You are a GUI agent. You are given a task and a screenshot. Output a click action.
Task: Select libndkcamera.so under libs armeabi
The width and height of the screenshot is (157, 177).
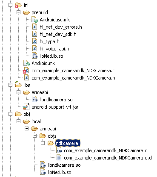[56, 100]
